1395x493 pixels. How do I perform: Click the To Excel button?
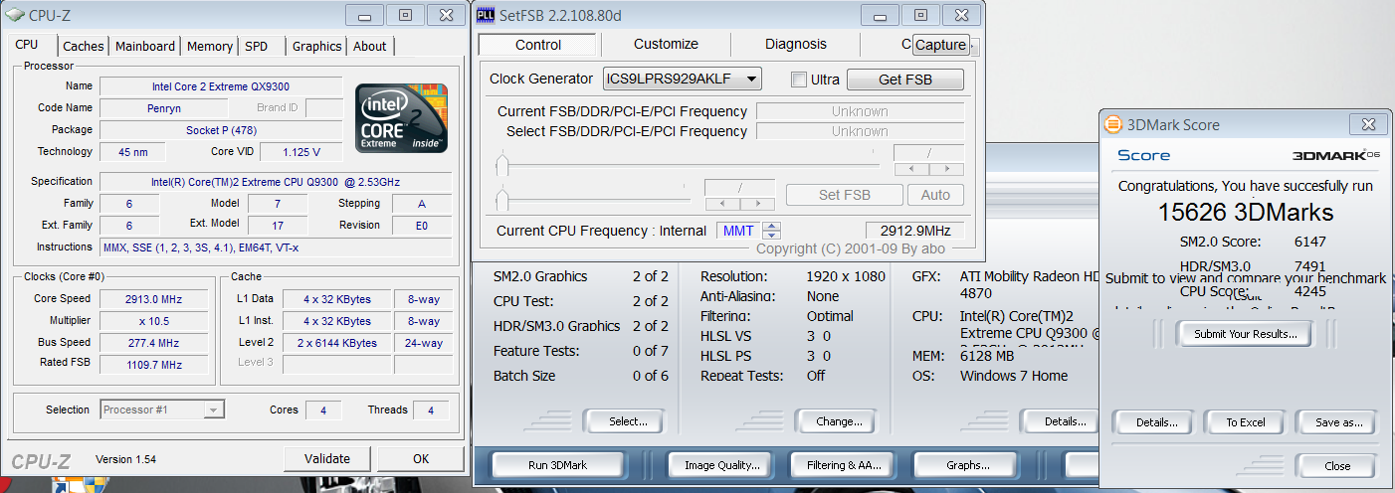(x=1245, y=421)
